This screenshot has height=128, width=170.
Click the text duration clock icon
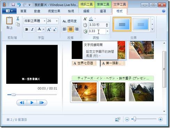86,31
